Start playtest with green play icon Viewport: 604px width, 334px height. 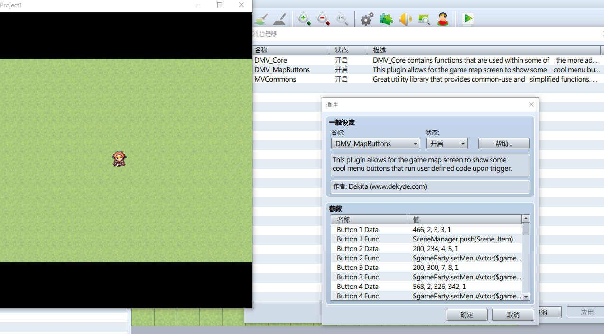tap(468, 19)
